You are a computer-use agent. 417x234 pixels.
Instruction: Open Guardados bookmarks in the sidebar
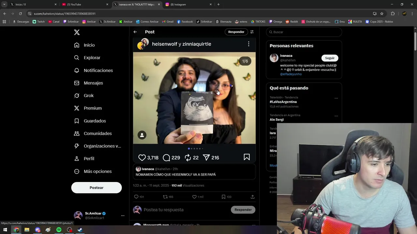tap(90, 121)
